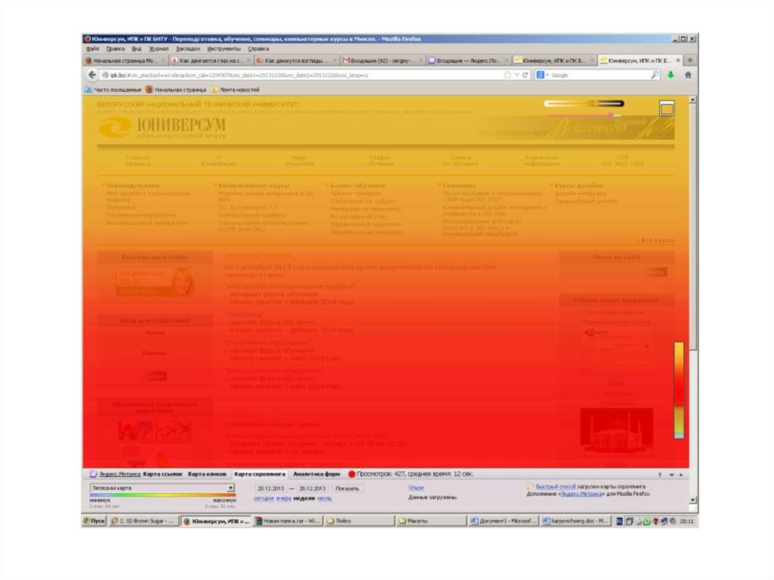This screenshot has width=774, height=580.
Task: Open Начальная страница bookmark
Action: click(x=175, y=90)
